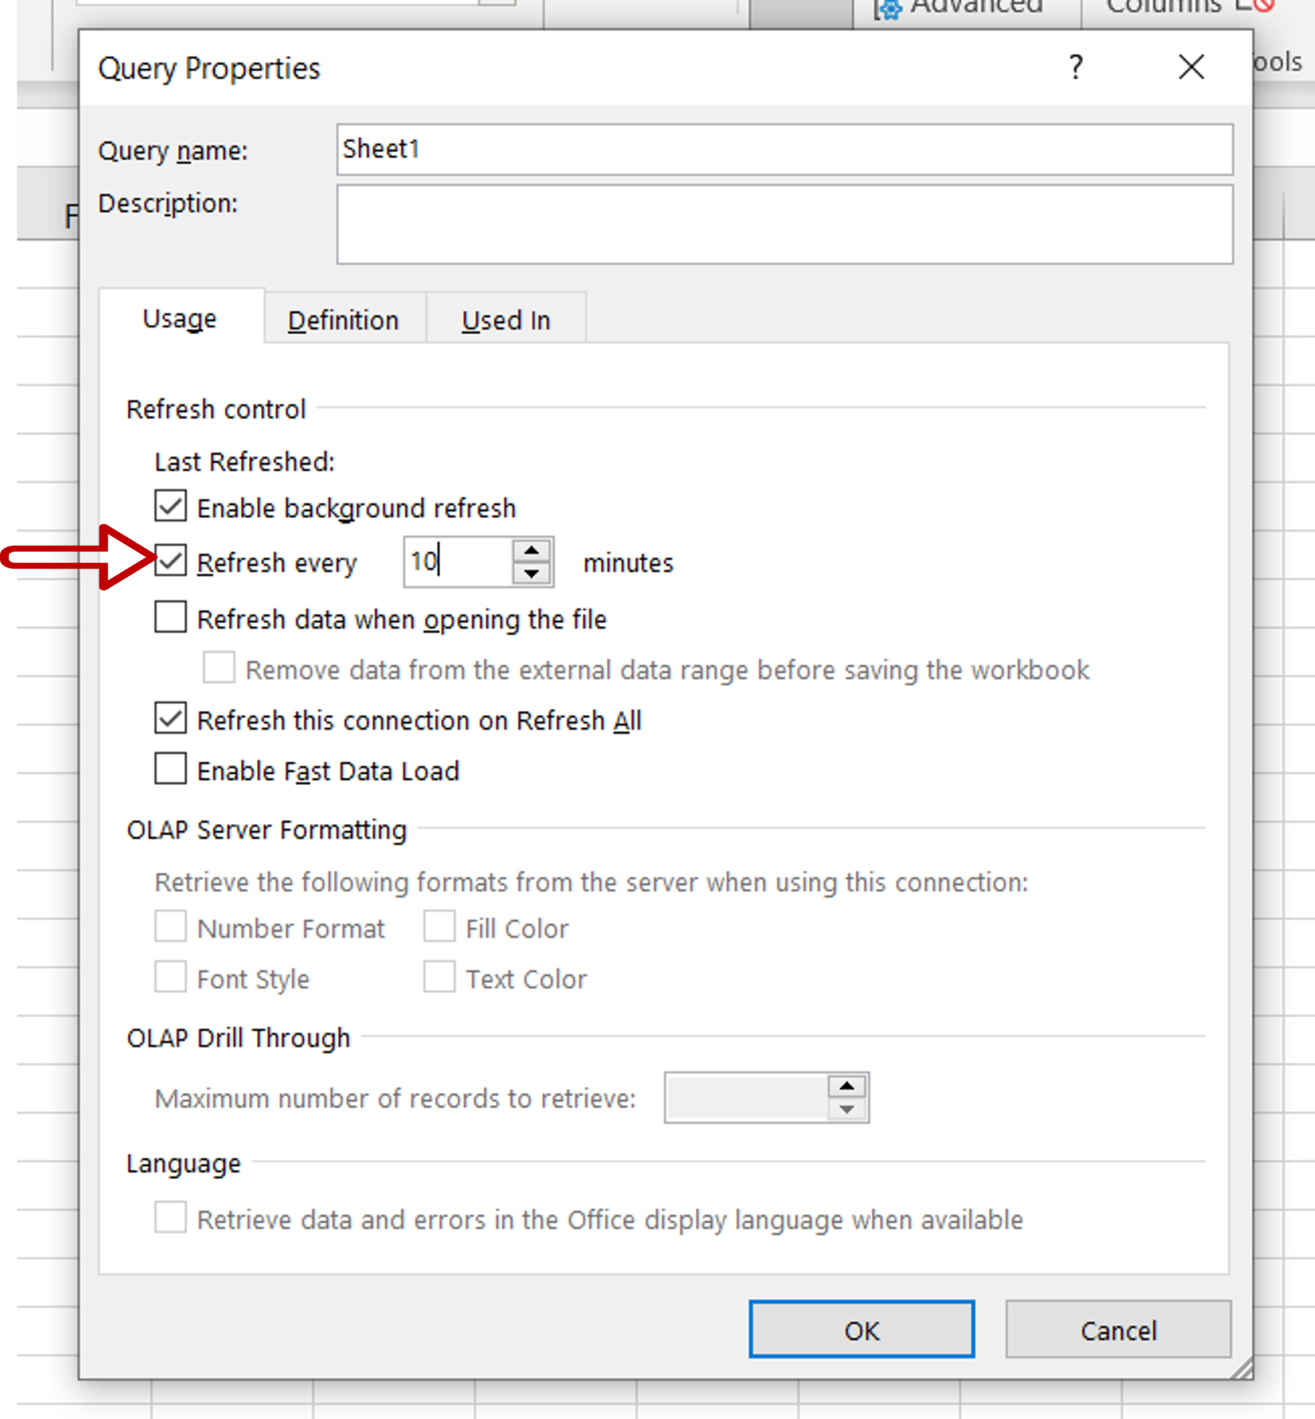Open the Used In tab
The image size is (1315, 1419).
(506, 320)
